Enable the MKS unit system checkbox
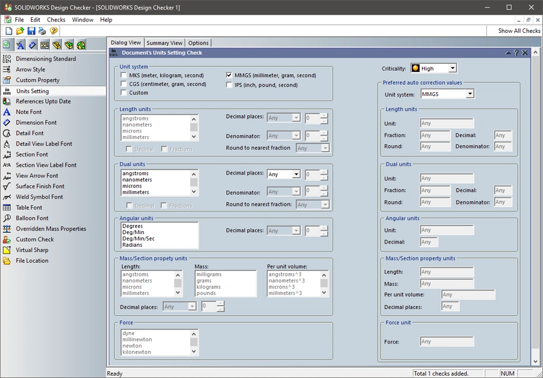543x378 pixels. [123, 75]
